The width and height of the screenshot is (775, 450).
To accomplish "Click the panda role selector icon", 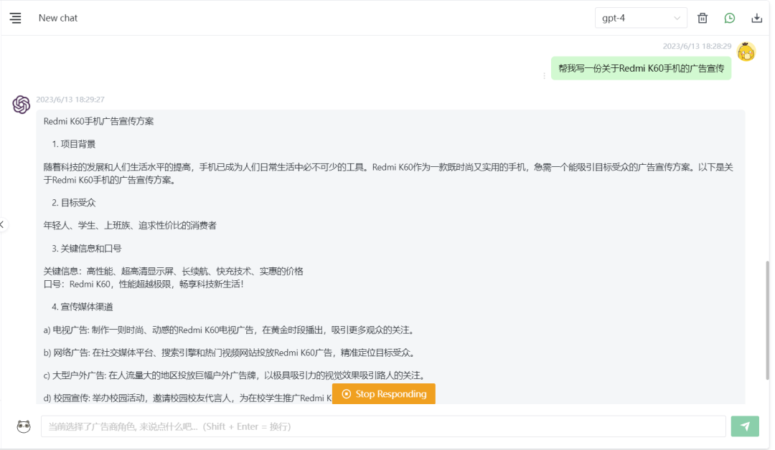I will click(23, 426).
